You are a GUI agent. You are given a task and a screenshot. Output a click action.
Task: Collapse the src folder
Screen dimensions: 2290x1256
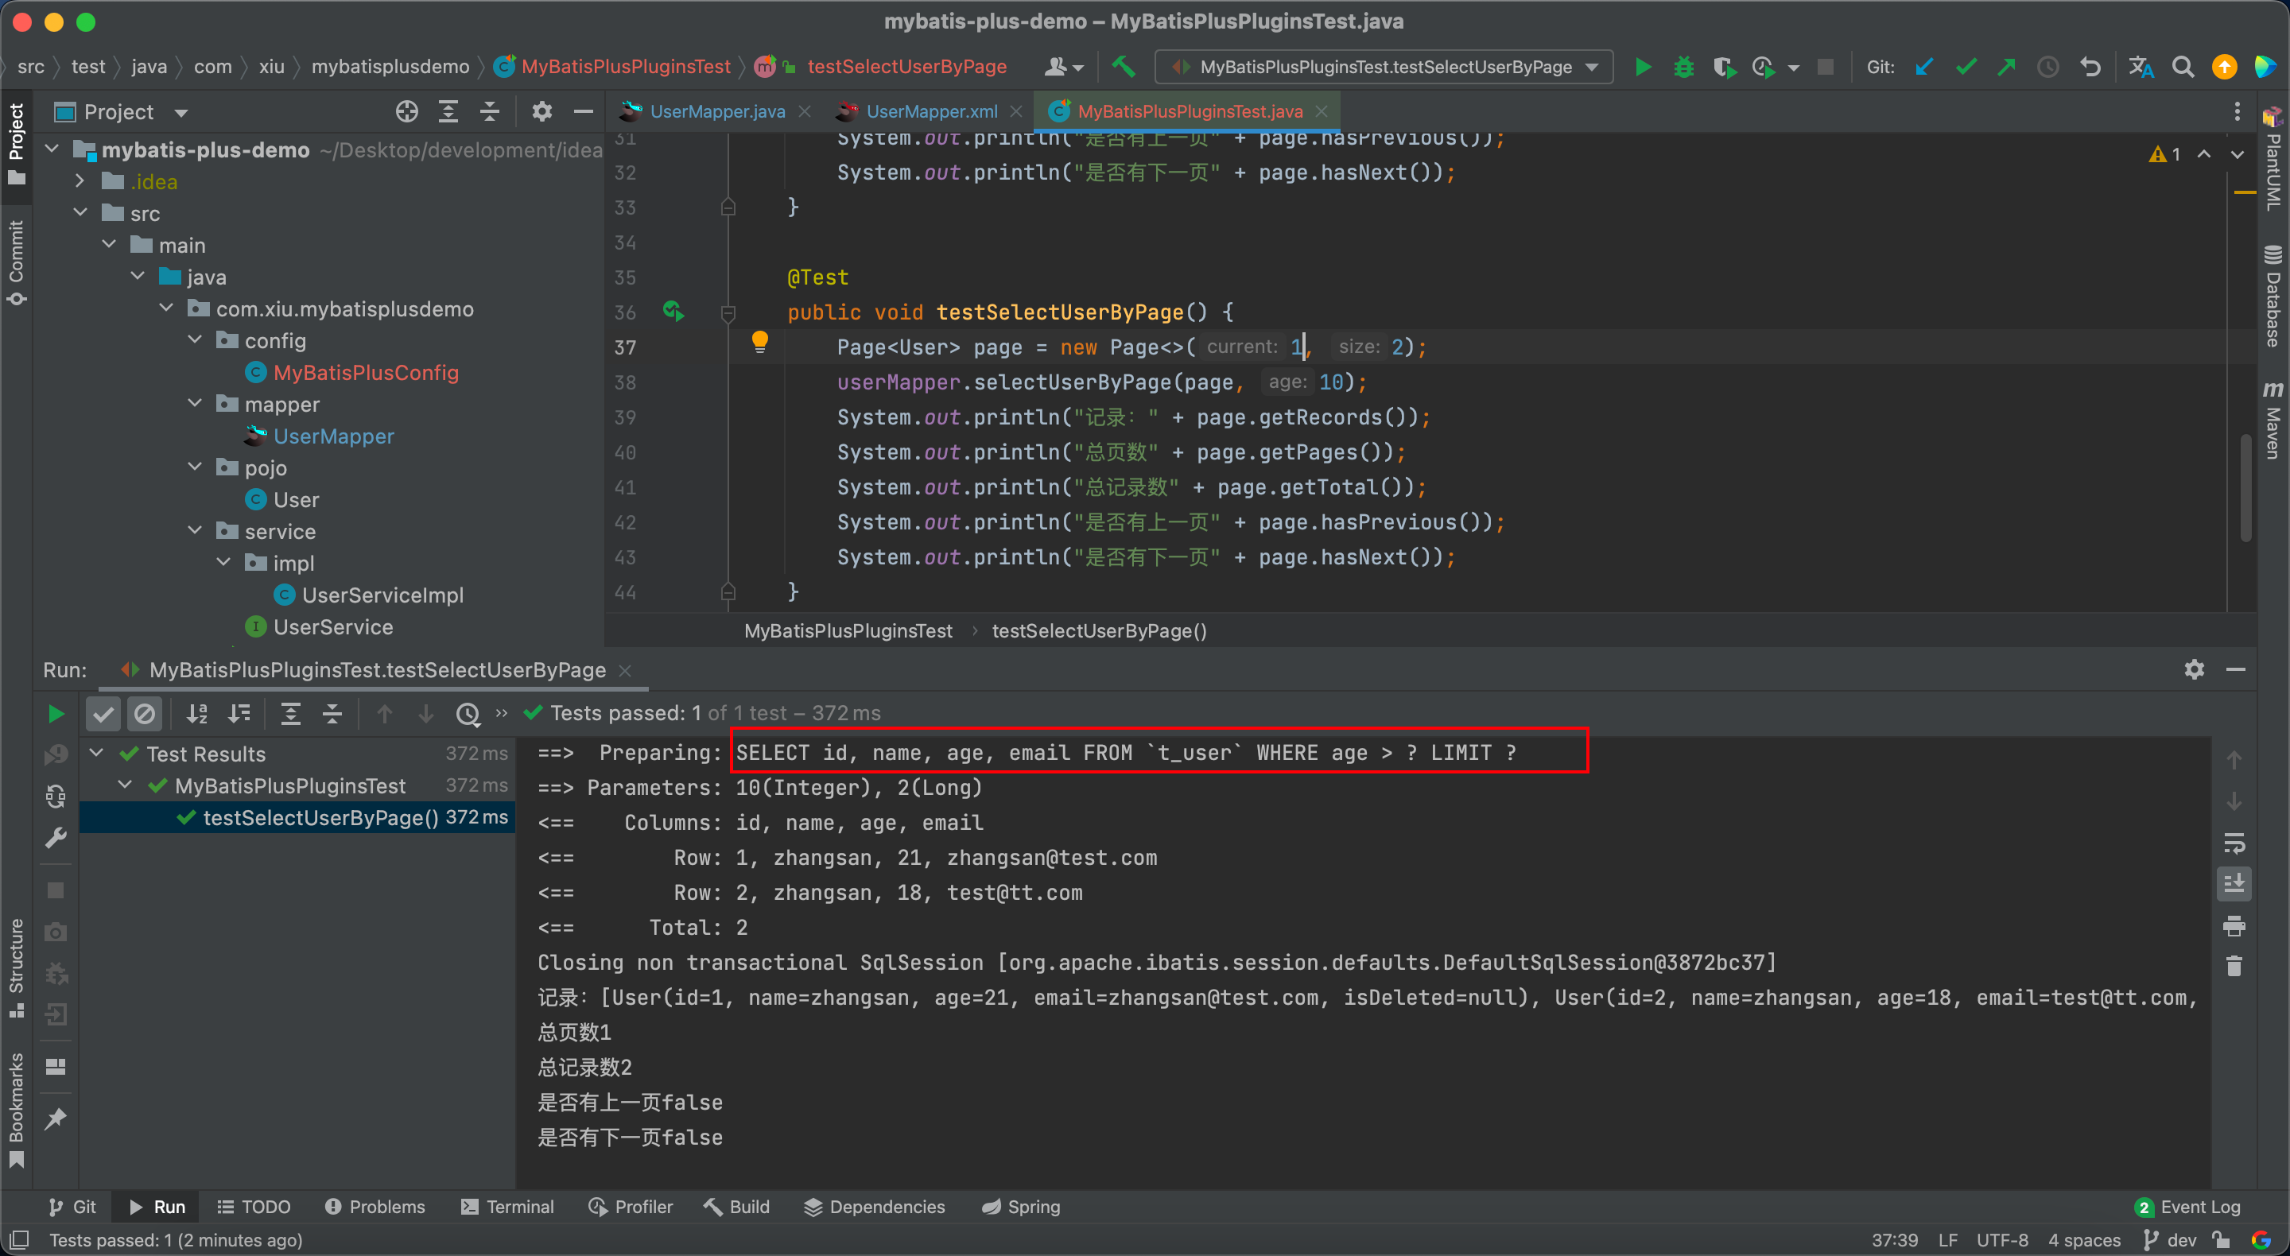[80, 213]
